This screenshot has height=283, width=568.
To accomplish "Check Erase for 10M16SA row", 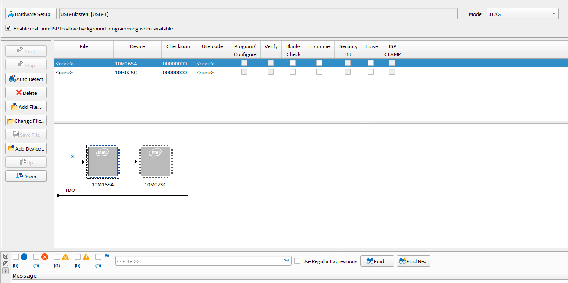I will pos(371,63).
